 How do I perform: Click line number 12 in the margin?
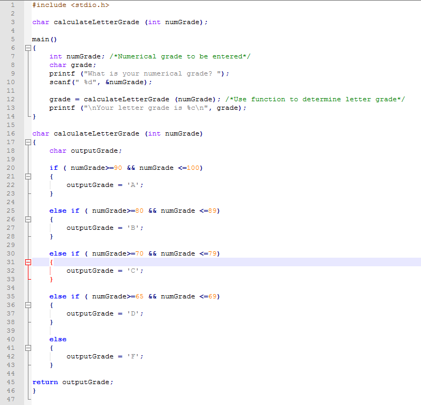(x=11, y=99)
